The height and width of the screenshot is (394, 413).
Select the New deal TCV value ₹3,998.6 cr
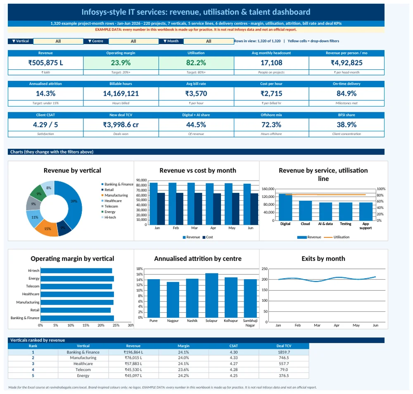click(x=121, y=125)
